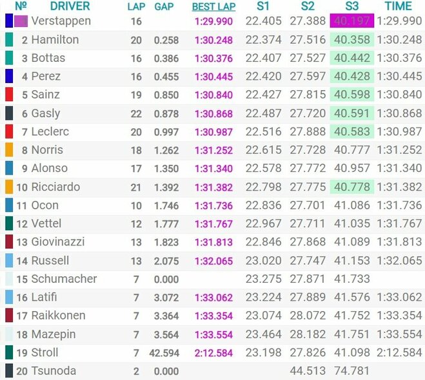Click Norris's orange team color bar
This screenshot has width=425, height=380.
(x=8, y=150)
